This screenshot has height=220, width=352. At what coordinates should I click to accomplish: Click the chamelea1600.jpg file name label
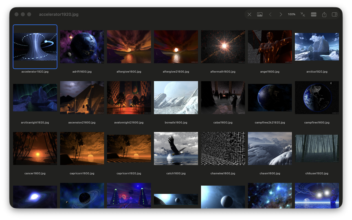tap(223, 173)
